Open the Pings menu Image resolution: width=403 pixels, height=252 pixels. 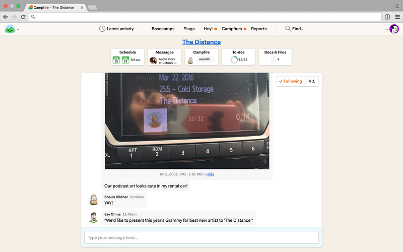[189, 29]
